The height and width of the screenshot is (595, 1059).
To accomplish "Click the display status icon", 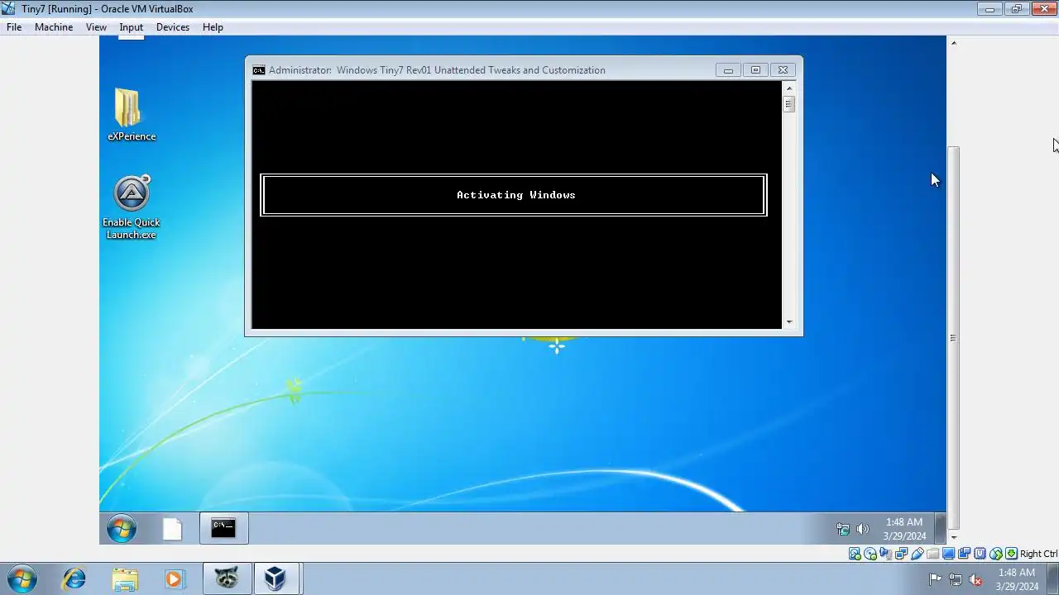I will click(949, 554).
